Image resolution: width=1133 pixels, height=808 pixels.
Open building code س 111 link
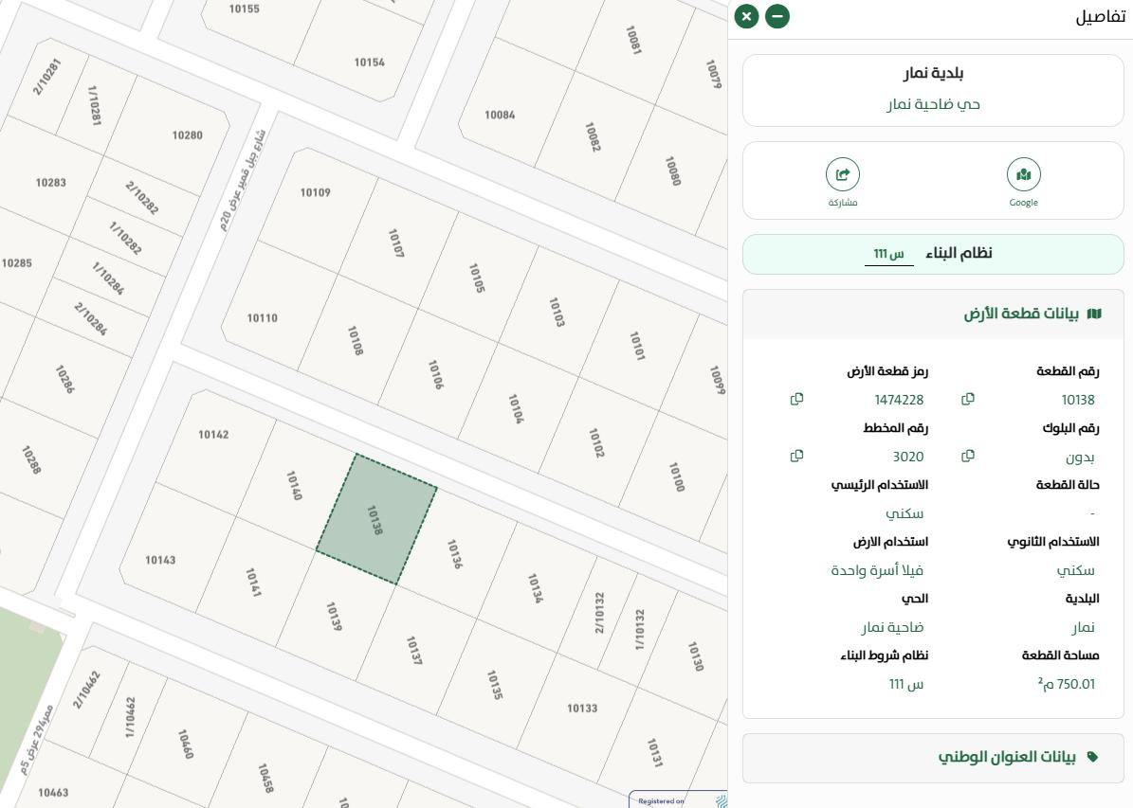(888, 254)
